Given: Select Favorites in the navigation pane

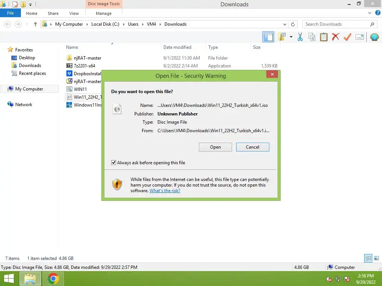Looking at the screenshot, I should pos(24,50).
